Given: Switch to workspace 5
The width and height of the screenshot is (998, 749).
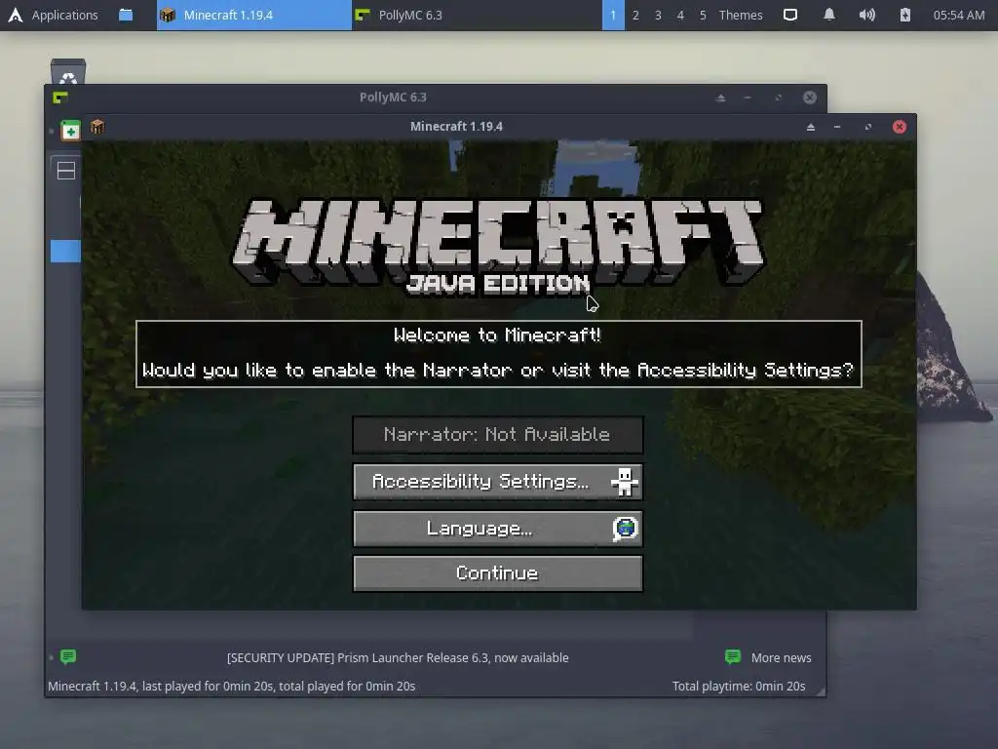Looking at the screenshot, I should tap(703, 16).
